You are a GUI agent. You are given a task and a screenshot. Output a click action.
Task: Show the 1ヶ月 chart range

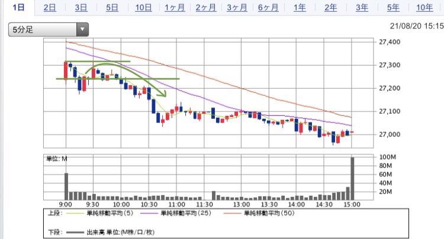(x=175, y=8)
